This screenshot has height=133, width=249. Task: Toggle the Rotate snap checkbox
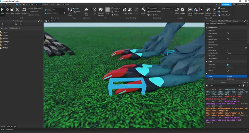45,10
